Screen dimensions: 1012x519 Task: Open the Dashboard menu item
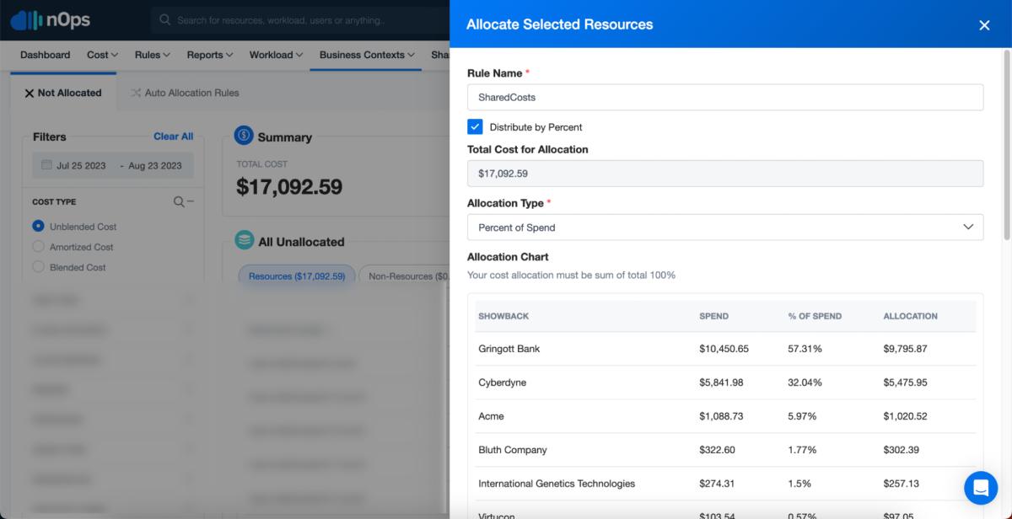click(46, 55)
